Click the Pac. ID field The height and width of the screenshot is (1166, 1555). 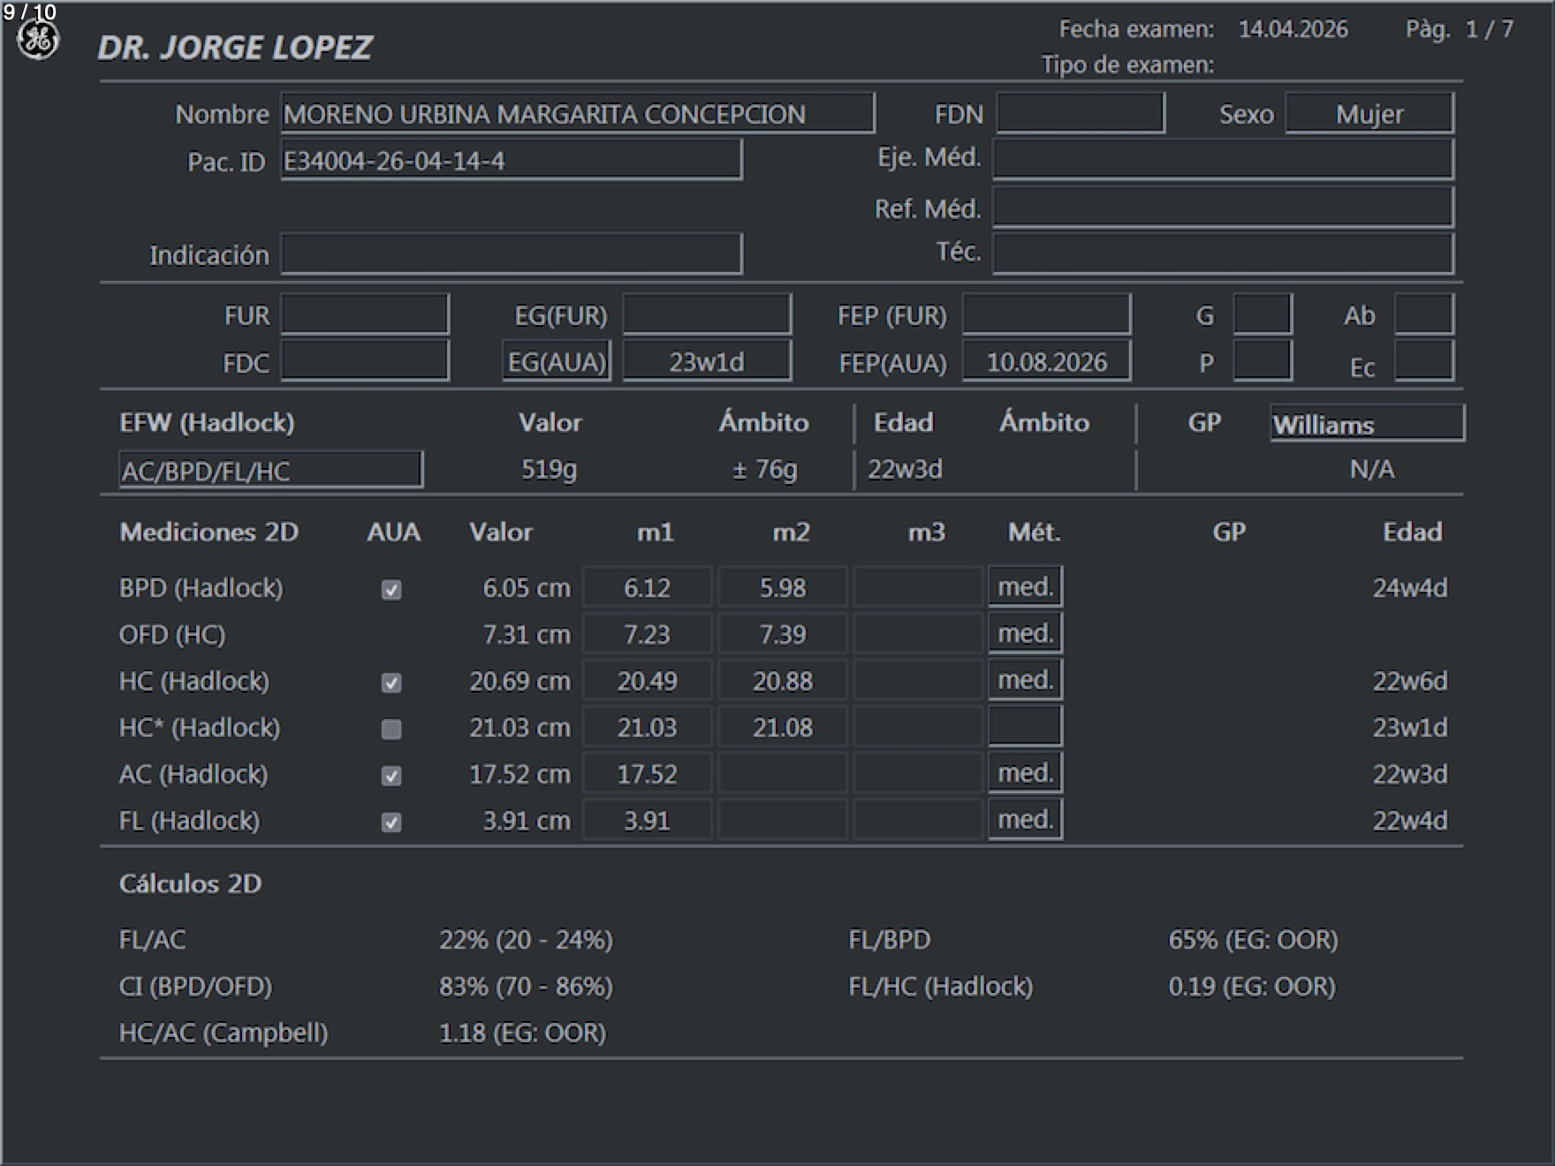[511, 161]
